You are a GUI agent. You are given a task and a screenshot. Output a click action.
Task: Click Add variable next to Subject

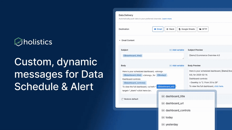(x=177, y=50)
